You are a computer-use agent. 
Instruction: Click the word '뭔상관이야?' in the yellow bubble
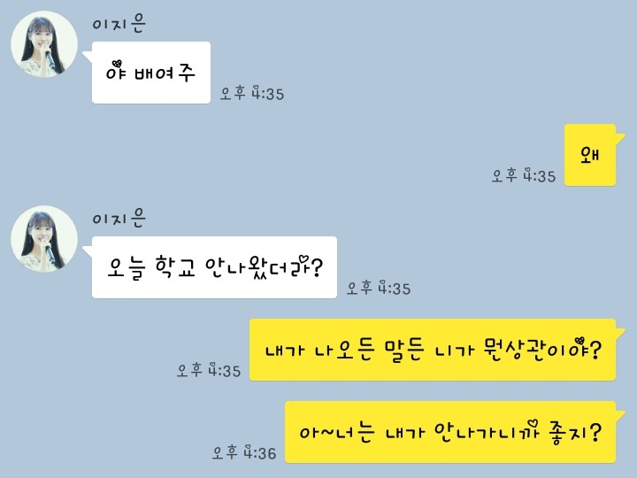point(542,349)
